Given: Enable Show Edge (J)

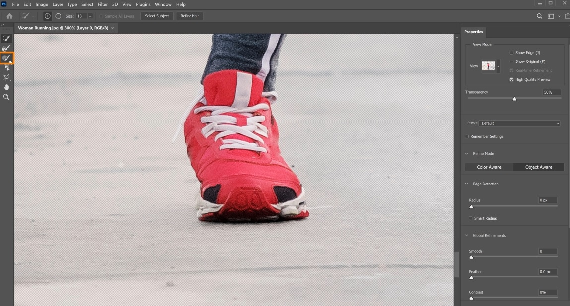Looking at the screenshot, I should (512, 53).
